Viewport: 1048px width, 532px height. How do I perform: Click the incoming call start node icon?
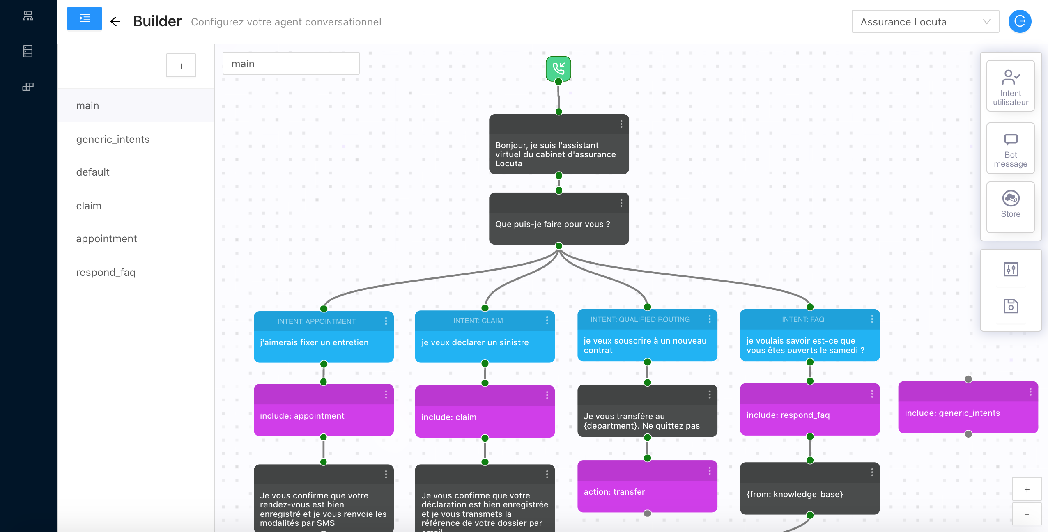pos(558,69)
